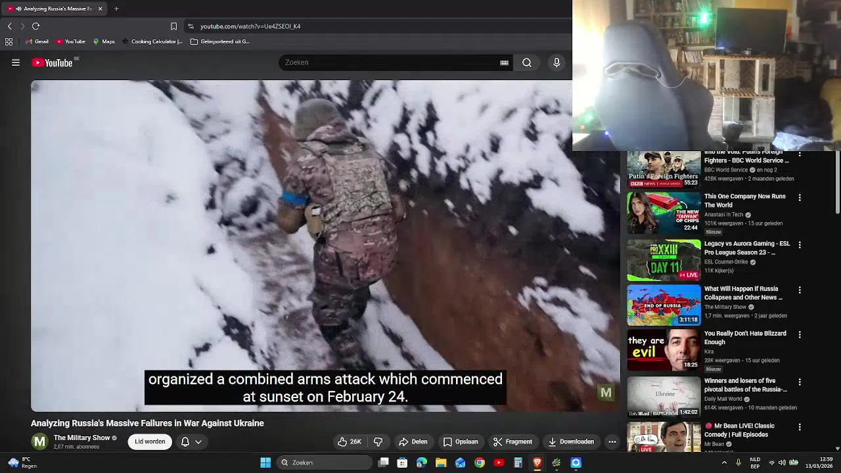The image size is (841, 473).
Task: Open the YouTube guide hamburger menu
Action: [16, 62]
